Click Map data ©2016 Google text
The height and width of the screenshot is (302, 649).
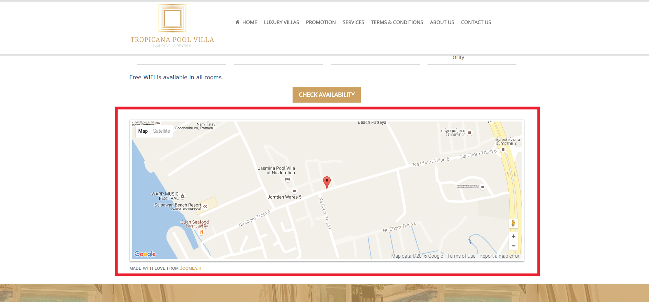[x=417, y=256]
